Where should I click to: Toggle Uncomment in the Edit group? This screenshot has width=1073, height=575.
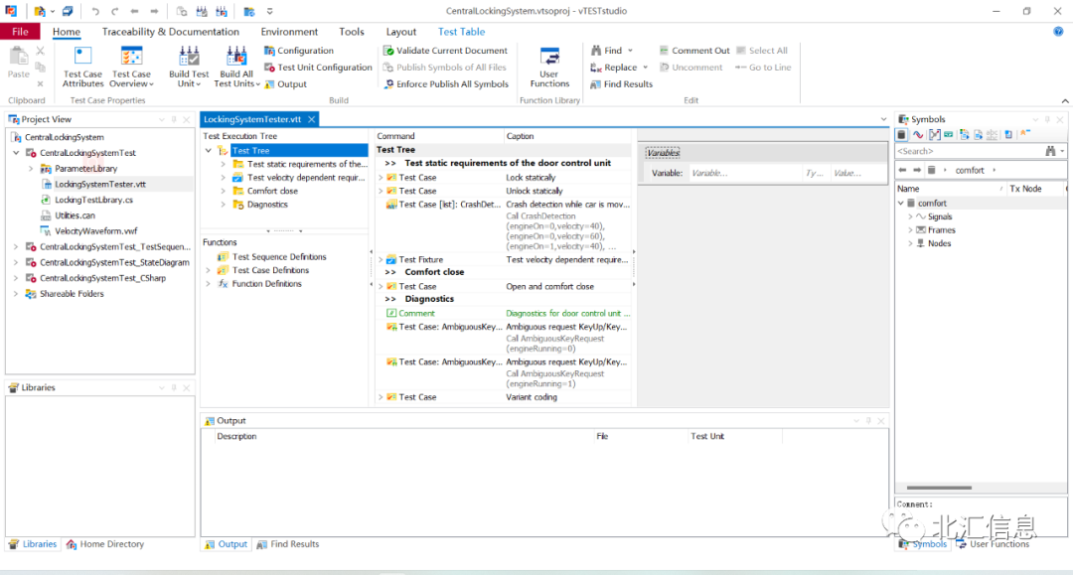(x=690, y=67)
